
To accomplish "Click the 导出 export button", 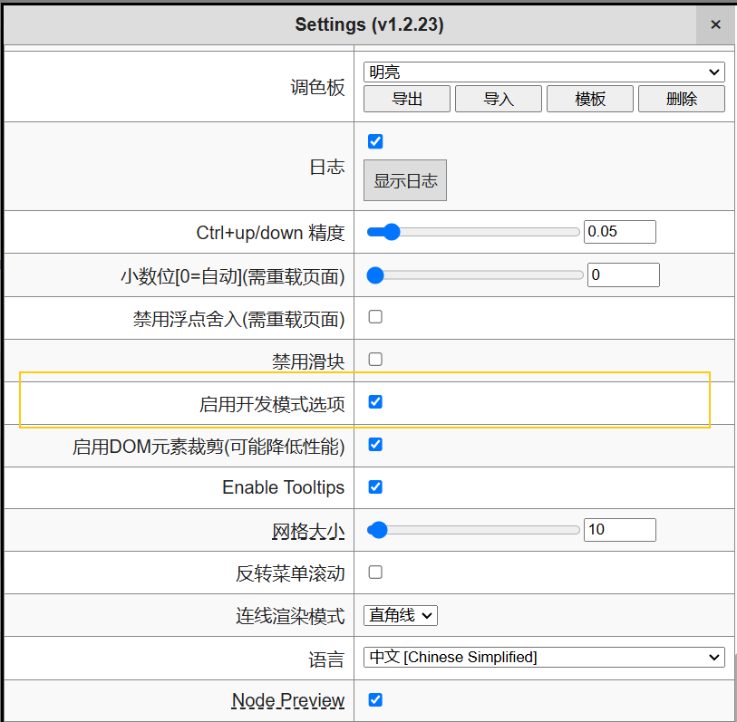I will click(407, 99).
